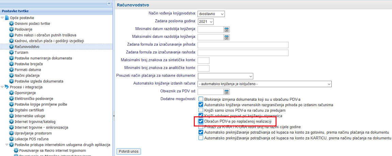Open Osnovni podaci tvrtke

click(32, 24)
